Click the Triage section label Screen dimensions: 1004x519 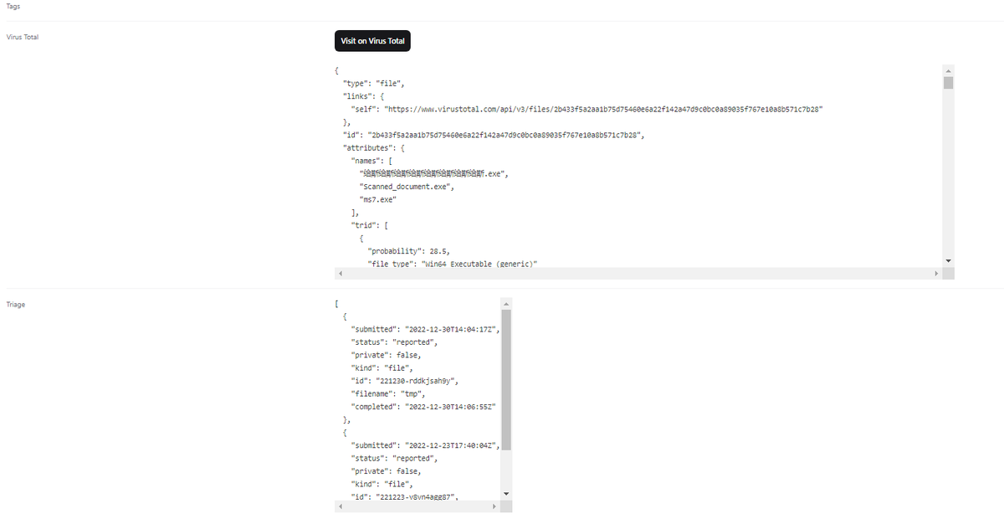point(16,305)
